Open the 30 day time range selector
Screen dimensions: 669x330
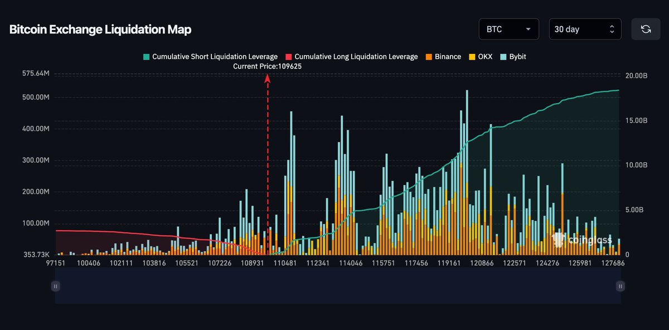tap(584, 28)
